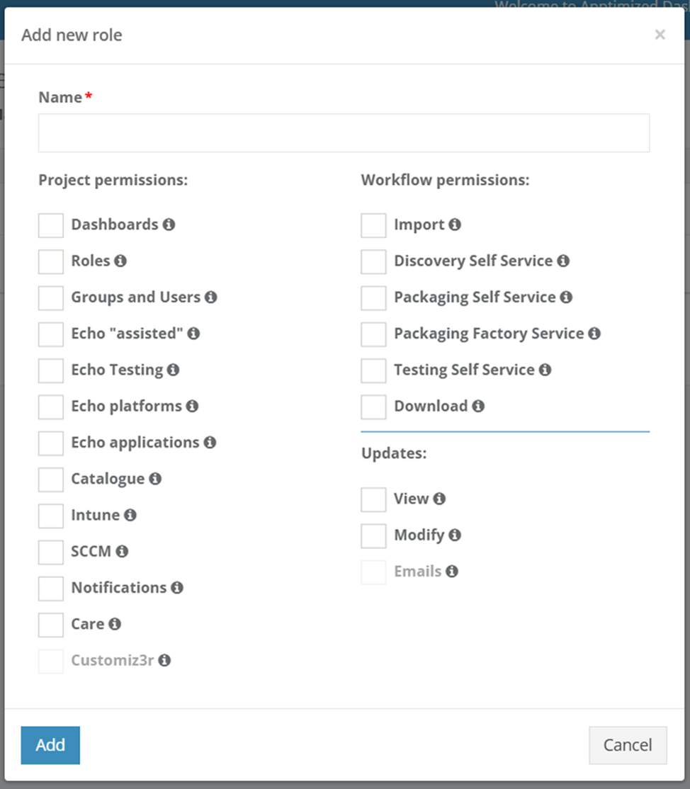The height and width of the screenshot is (789, 690).
Task: Click the Add button
Action: click(x=50, y=745)
